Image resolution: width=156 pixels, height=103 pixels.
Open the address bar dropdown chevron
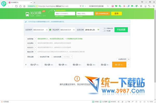(85, 6)
